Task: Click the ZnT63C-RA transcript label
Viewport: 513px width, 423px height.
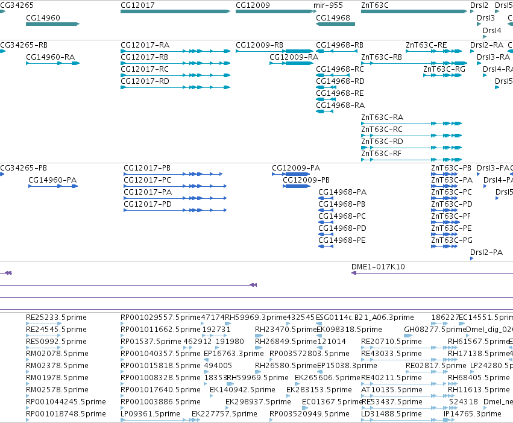Action: [x=382, y=117]
